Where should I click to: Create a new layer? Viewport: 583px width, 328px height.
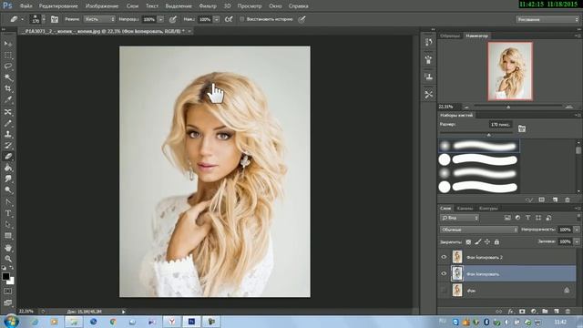(557, 312)
